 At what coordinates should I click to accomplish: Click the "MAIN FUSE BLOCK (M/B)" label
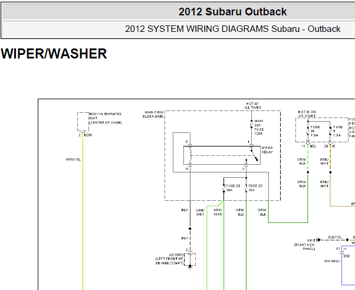tap(153, 114)
